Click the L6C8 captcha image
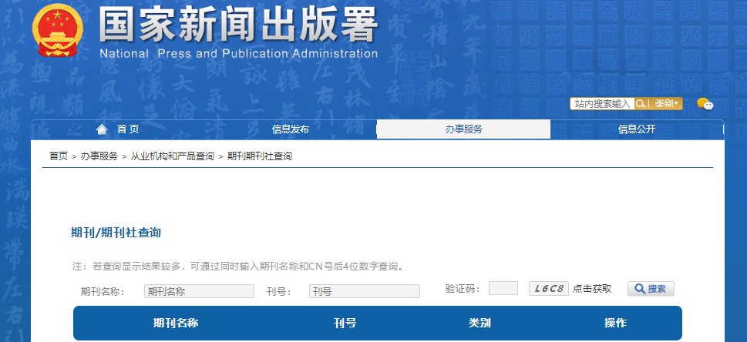This screenshot has width=747, height=342. (549, 288)
